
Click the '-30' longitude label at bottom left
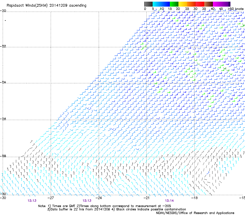click(3, 198)
